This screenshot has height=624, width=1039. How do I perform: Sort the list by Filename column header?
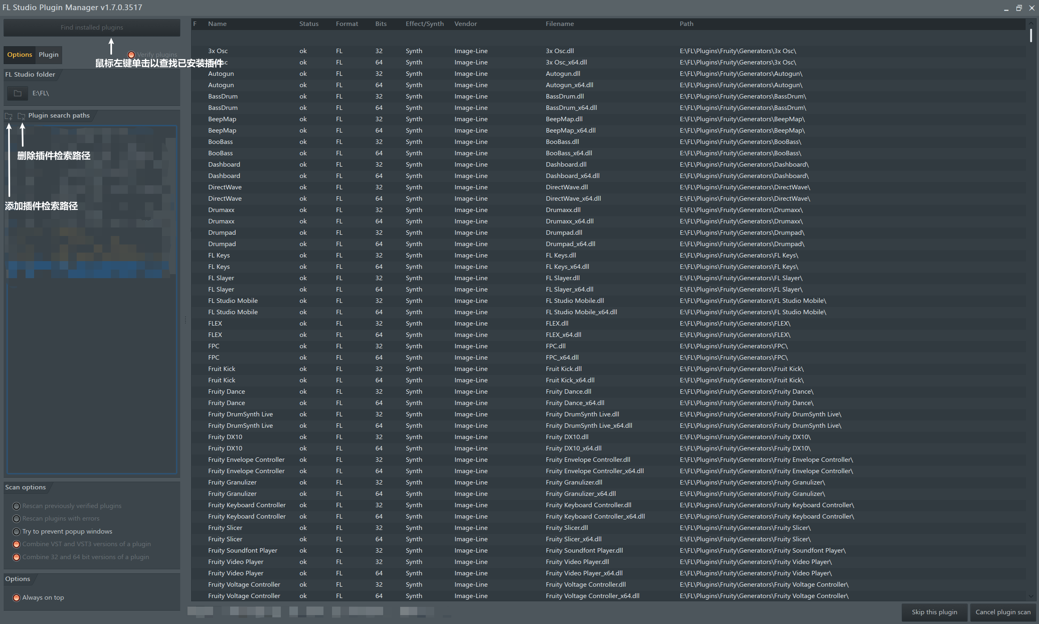pyautogui.click(x=560, y=24)
